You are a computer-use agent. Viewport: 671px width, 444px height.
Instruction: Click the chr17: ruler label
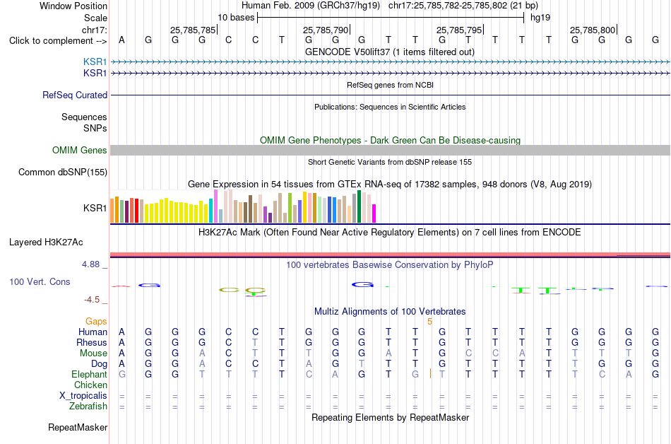point(94,30)
